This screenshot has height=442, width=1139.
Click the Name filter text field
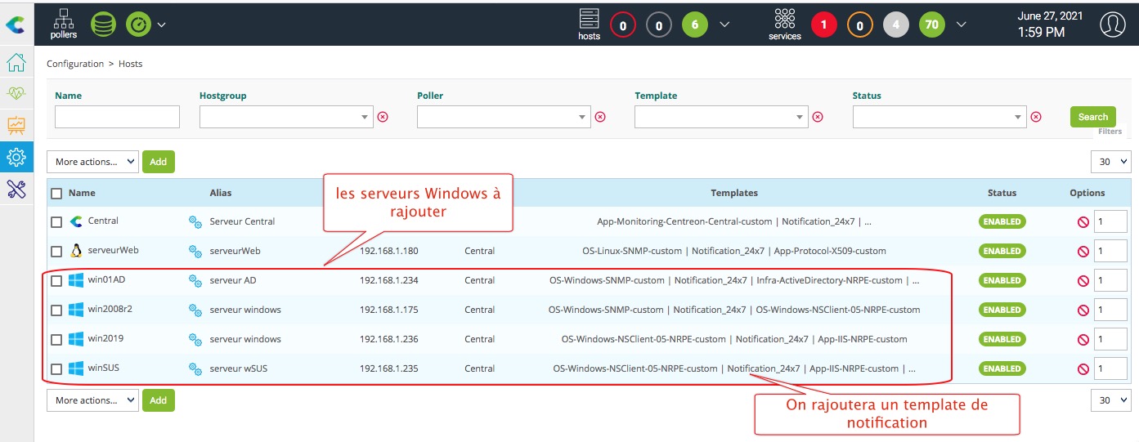click(x=117, y=117)
